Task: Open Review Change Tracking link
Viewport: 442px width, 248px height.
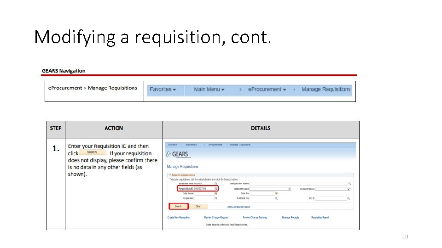Action: (x=255, y=217)
